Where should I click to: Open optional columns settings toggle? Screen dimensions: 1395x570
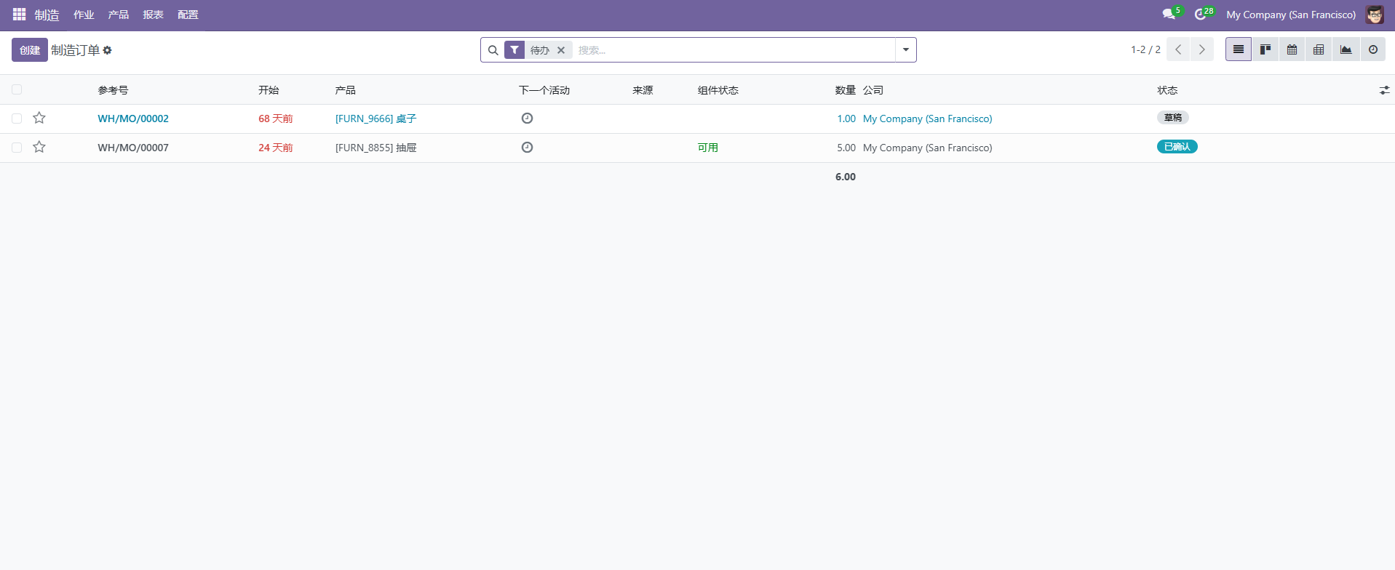(1383, 90)
